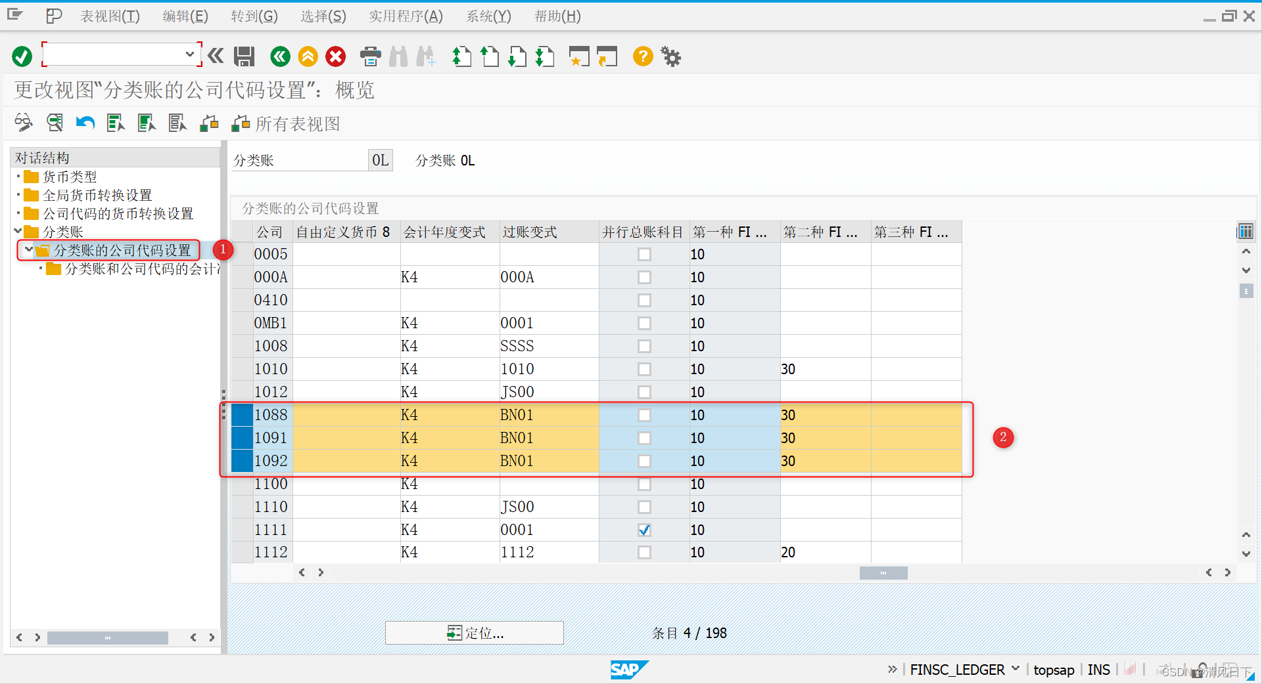Open the 转到(G) menu
The width and height of the screenshot is (1262, 684).
coord(254,16)
